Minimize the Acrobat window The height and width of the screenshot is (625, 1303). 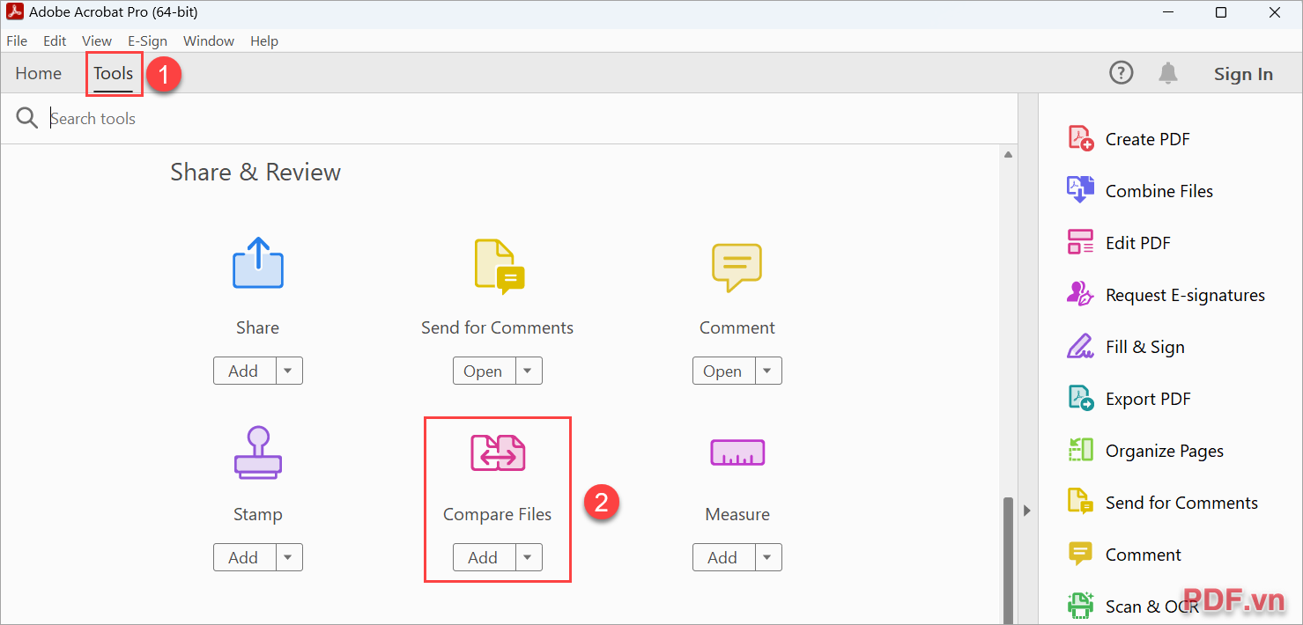[x=1167, y=12]
